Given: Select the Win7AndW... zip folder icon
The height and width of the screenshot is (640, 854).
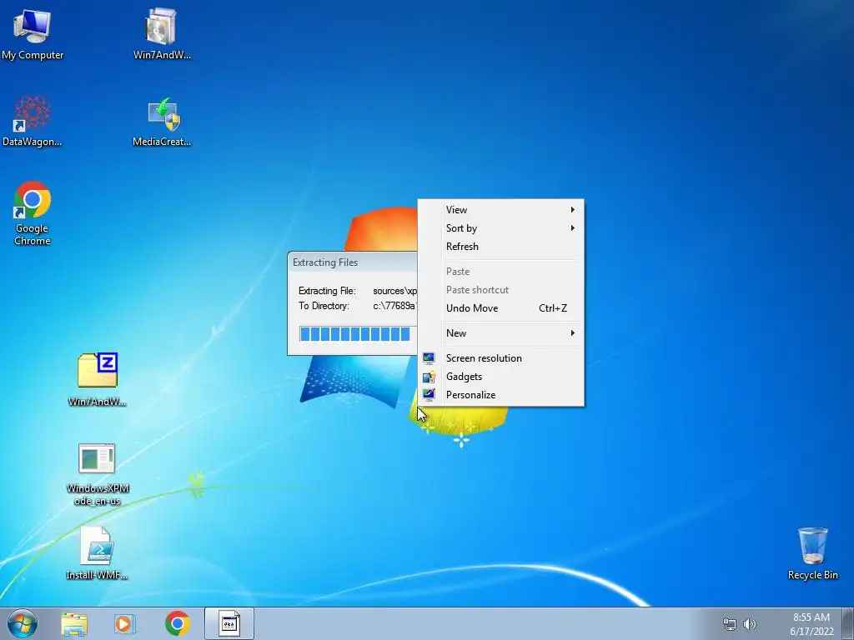Looking at the screenshot, I should [x=97, y=379].
